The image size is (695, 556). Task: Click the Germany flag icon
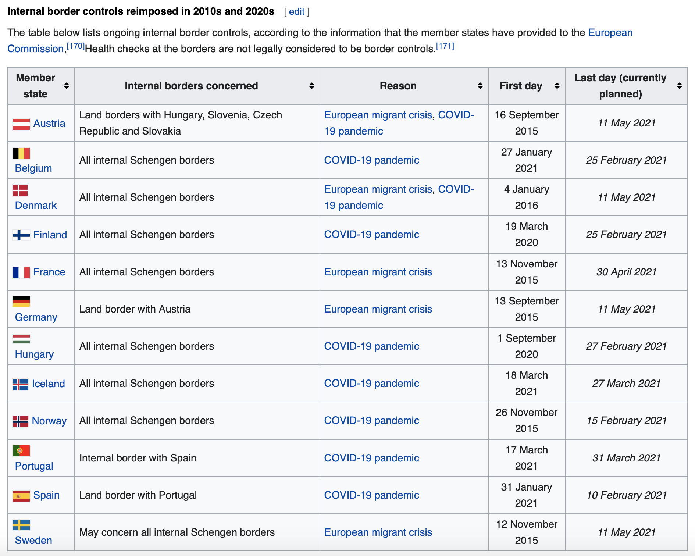pos(21,302)
